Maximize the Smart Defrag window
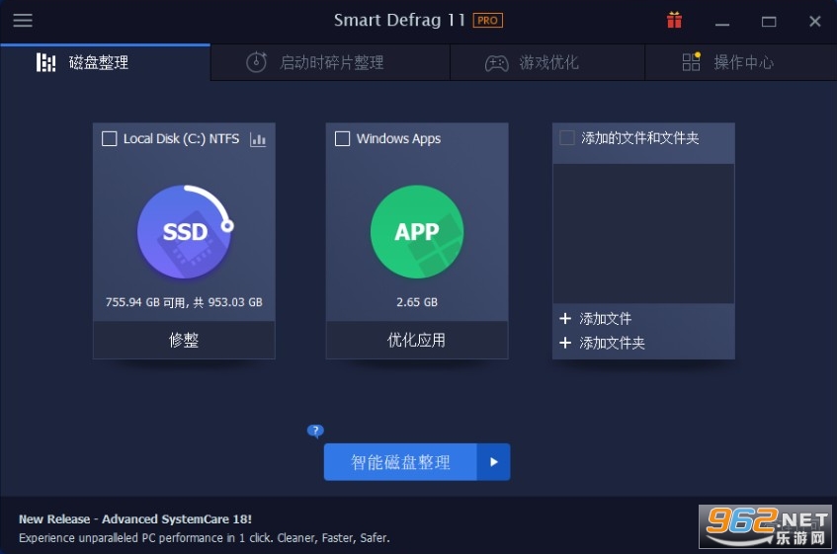837x554 pixels. point(769,22)
